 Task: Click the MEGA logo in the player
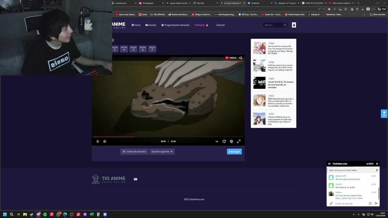(x=231, y=58)
